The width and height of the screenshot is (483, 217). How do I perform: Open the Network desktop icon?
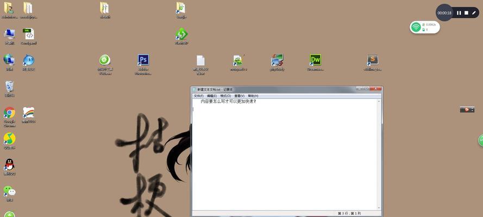(x=9, y=60)
